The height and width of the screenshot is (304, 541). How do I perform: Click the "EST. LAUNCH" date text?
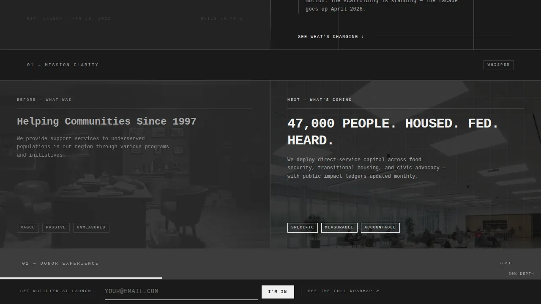(69, 19)
